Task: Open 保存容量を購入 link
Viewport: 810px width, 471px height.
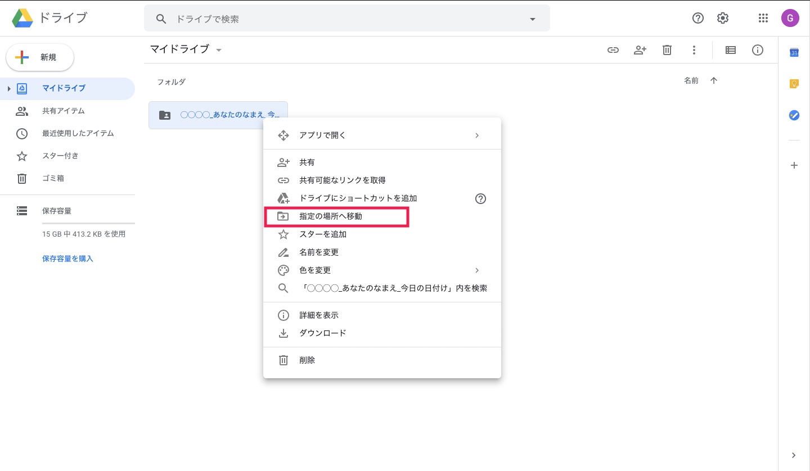Action: pos(67,259)
